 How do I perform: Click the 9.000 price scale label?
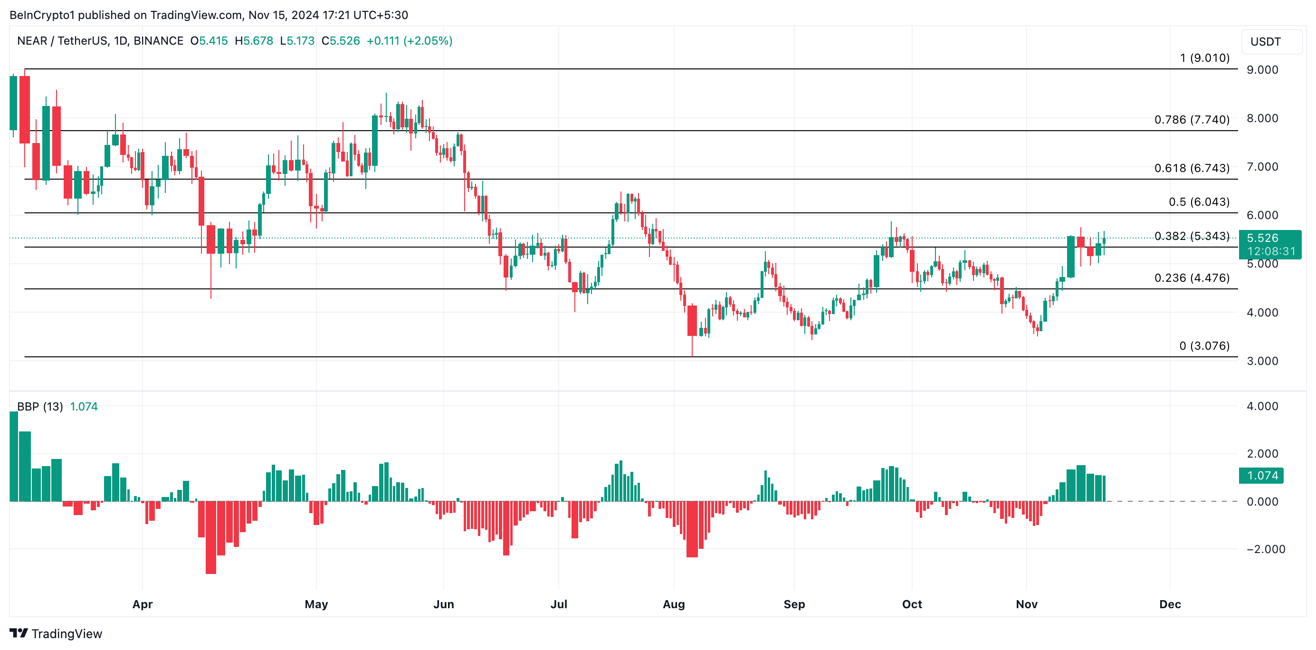pyautogui.click(x=1262, y=70)
